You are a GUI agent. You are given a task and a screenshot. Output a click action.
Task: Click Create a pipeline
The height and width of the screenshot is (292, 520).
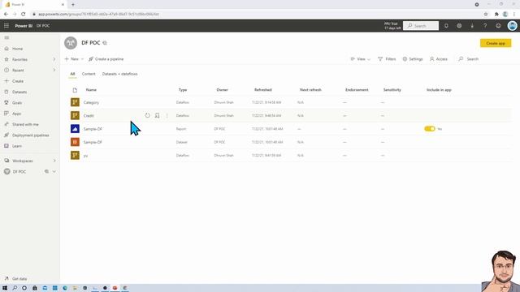pos(106,59)
